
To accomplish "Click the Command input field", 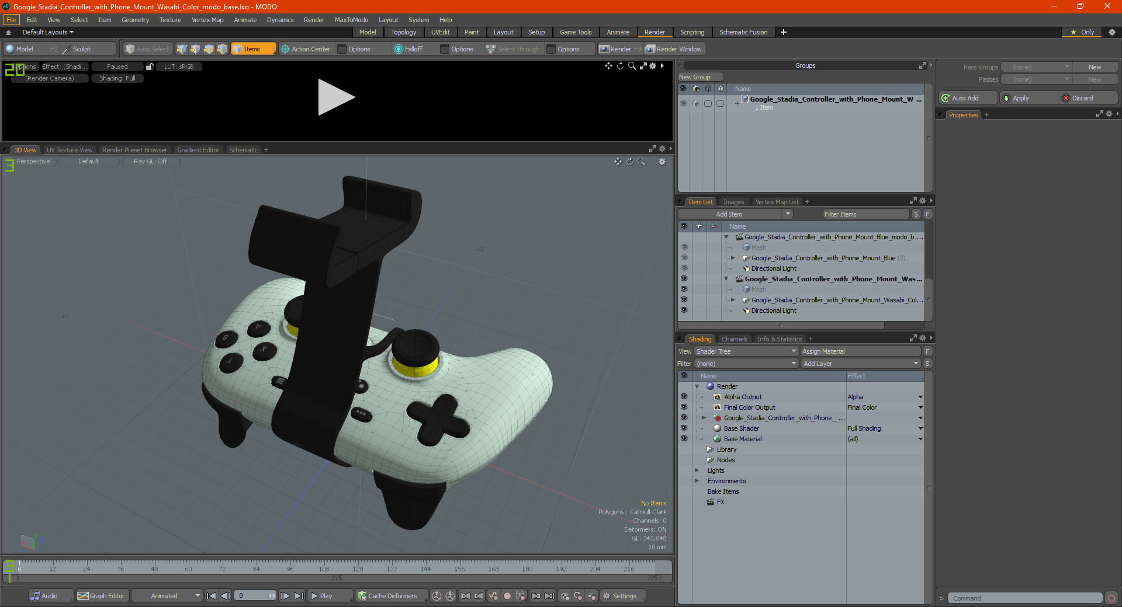I will pyautogui.click(x=1026, y=598).
